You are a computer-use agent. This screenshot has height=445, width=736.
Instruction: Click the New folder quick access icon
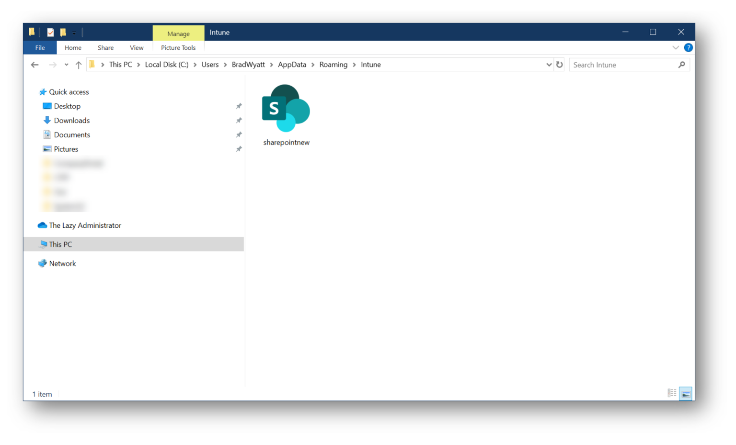[x=63, y=32]
